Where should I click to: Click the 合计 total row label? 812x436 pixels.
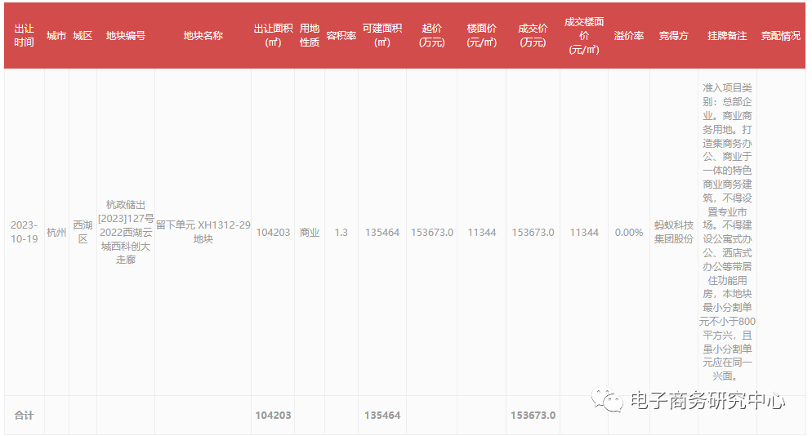tap(24, 416)
